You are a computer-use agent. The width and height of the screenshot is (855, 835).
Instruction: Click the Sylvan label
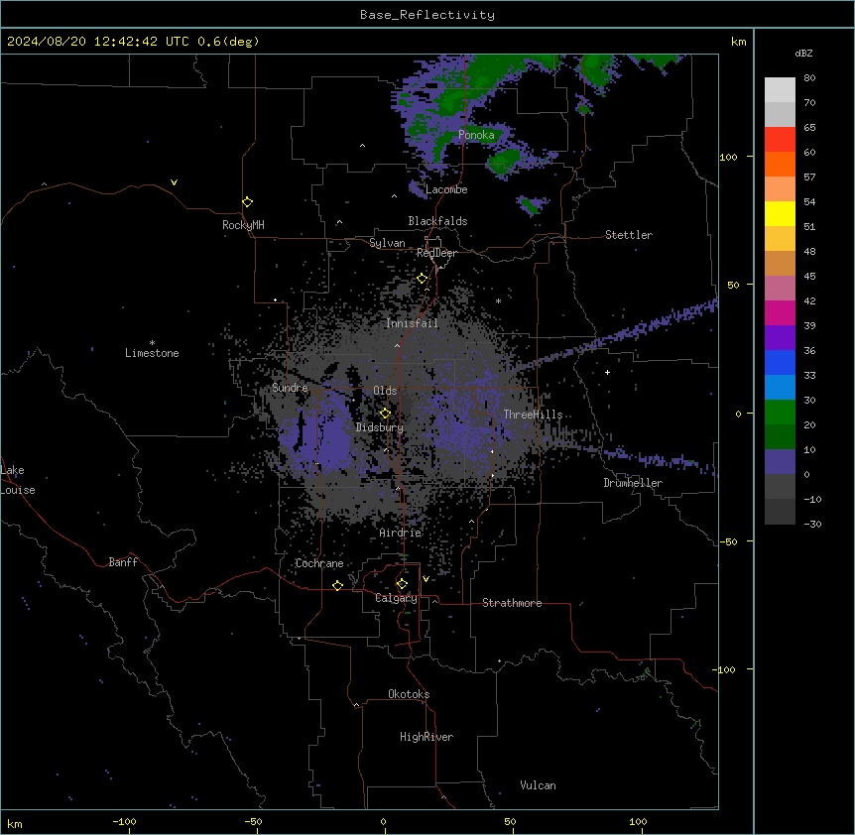coord(387,243)
